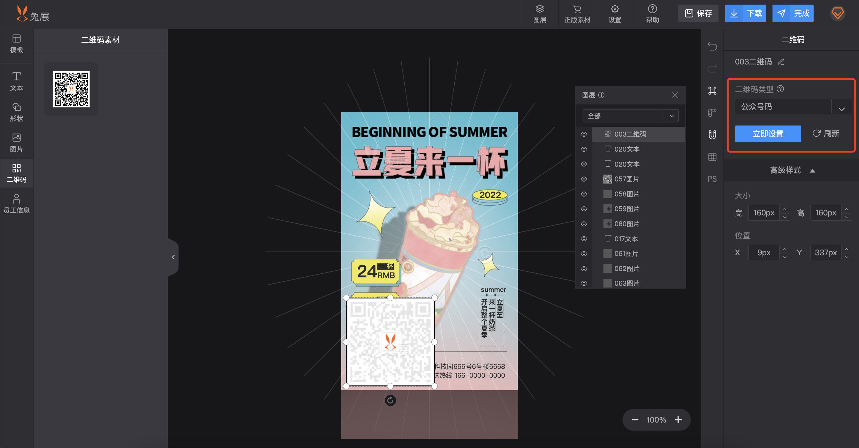This screenshot has width=859, height=448.
Task: Click the user avatar badge icon
Action: [x=837, y=13]
